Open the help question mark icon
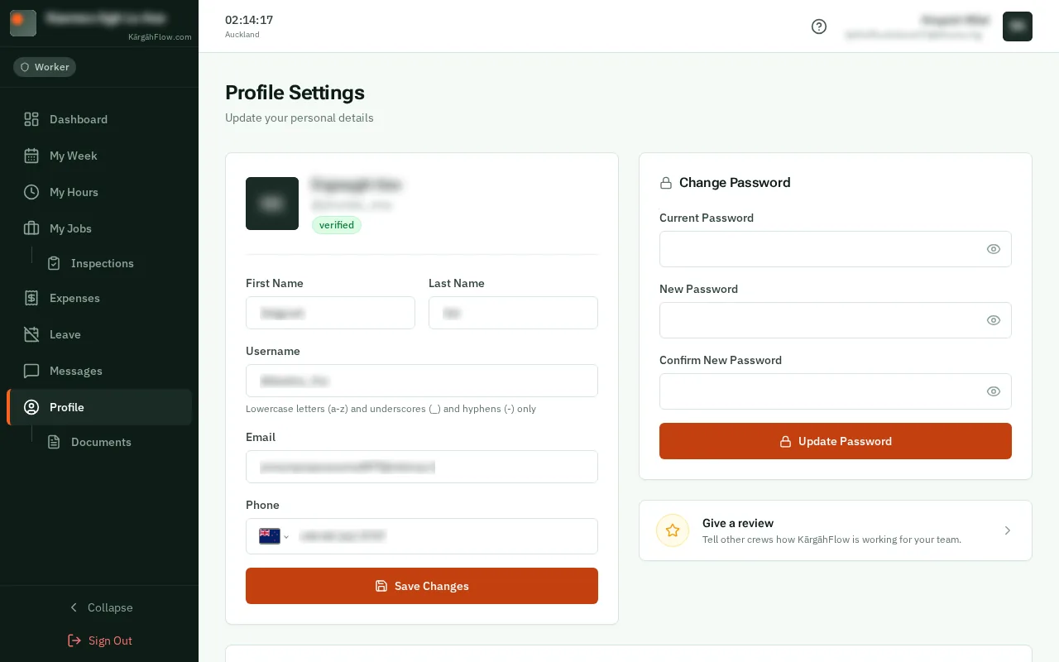Image resolution: width=1059 pixels, height=662 pixels. pos(819,26)
